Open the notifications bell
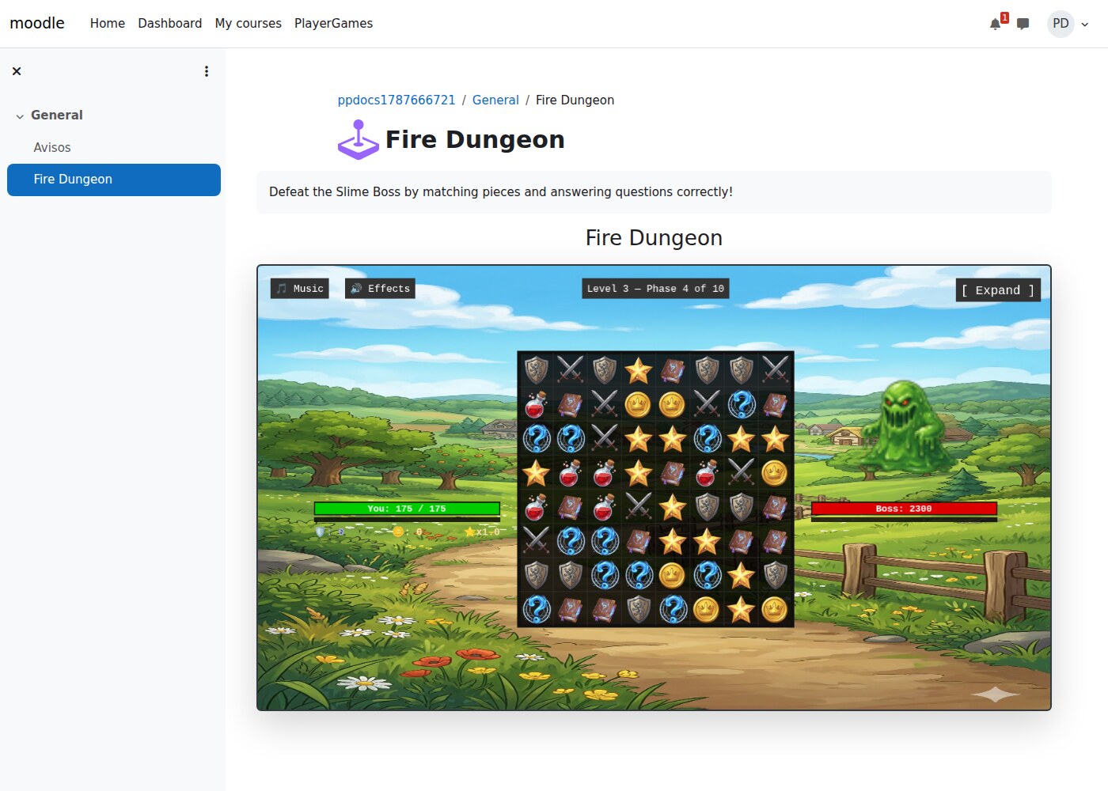 click(996, 24)
